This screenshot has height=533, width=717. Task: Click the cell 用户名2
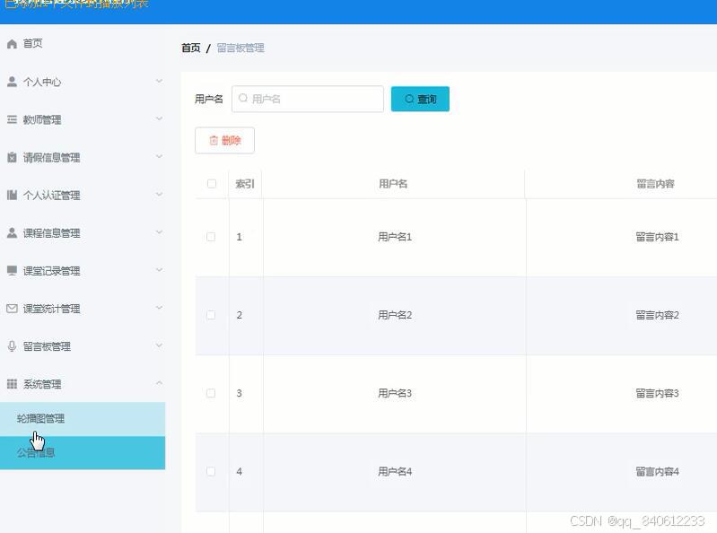(395, 315)
